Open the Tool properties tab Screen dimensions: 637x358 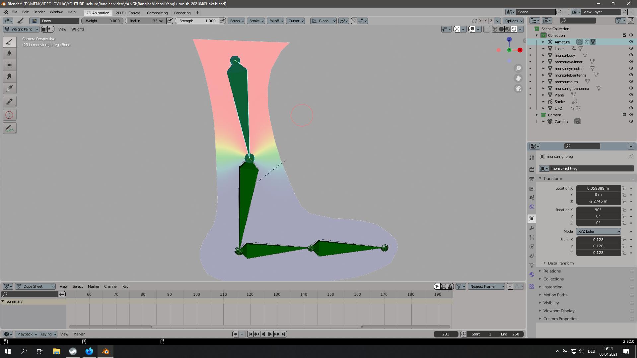click(x=532, y=158)
